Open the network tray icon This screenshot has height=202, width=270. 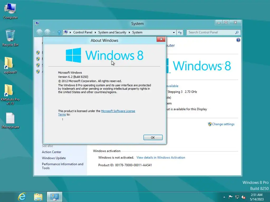(x=237, y=197)
